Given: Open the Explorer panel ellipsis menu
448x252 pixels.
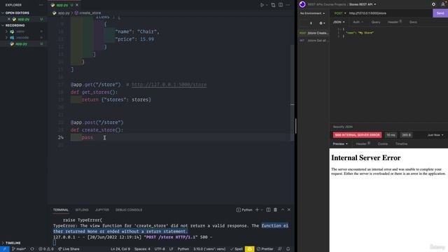Looking at the screenshot, I should click(41, 5).
